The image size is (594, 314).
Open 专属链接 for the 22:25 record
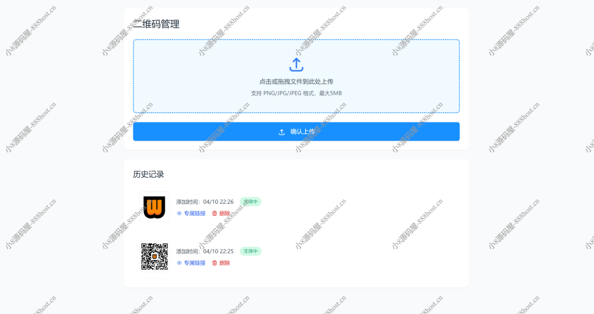click(191, 263)
